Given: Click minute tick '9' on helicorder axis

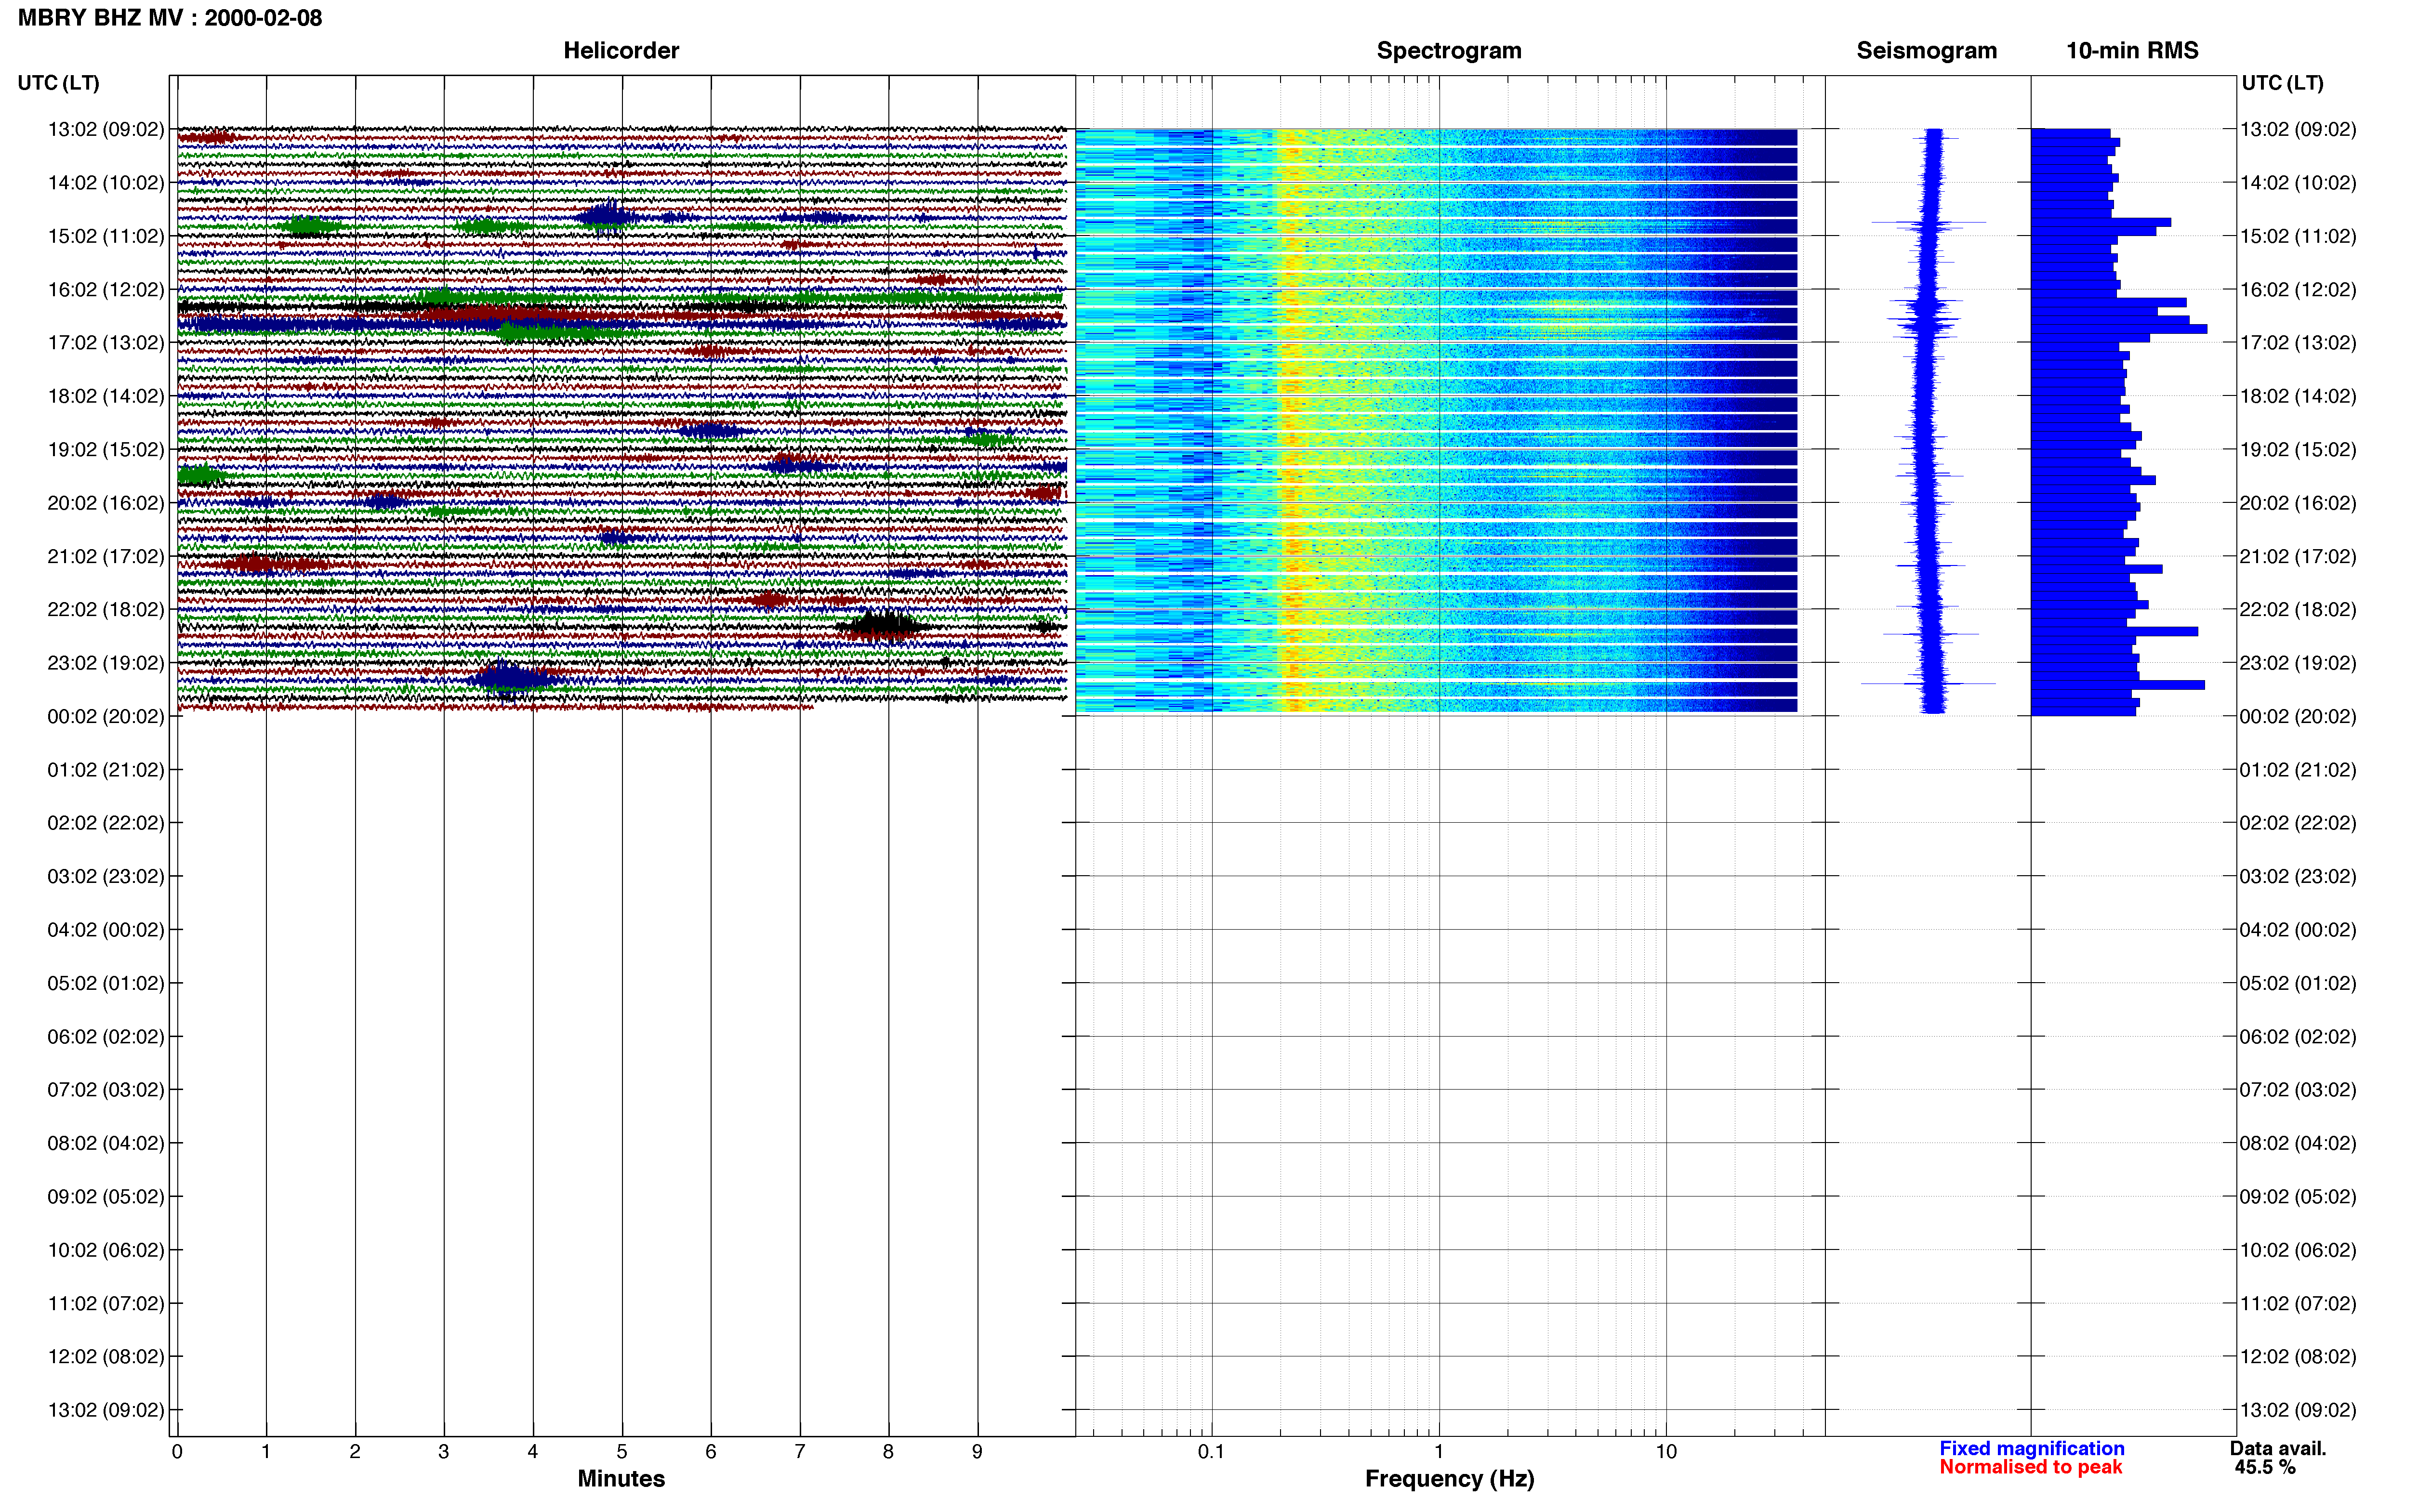Looking at the screenshot, I should point(977,1451).
